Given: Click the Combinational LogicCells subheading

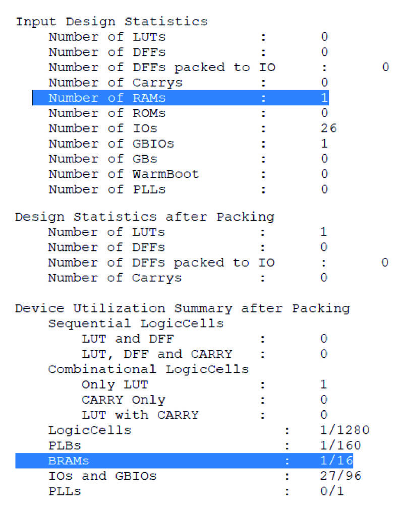Looking at the screenshot, I should (x=148, y=369).
